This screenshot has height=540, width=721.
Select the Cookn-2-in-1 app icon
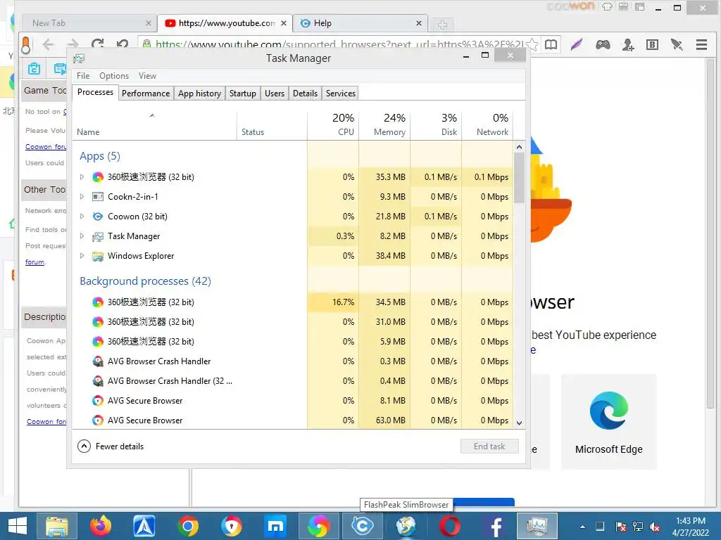[97, 197]
